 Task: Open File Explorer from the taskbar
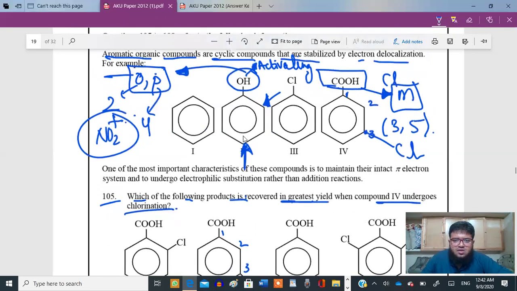(x=336, y=283)
